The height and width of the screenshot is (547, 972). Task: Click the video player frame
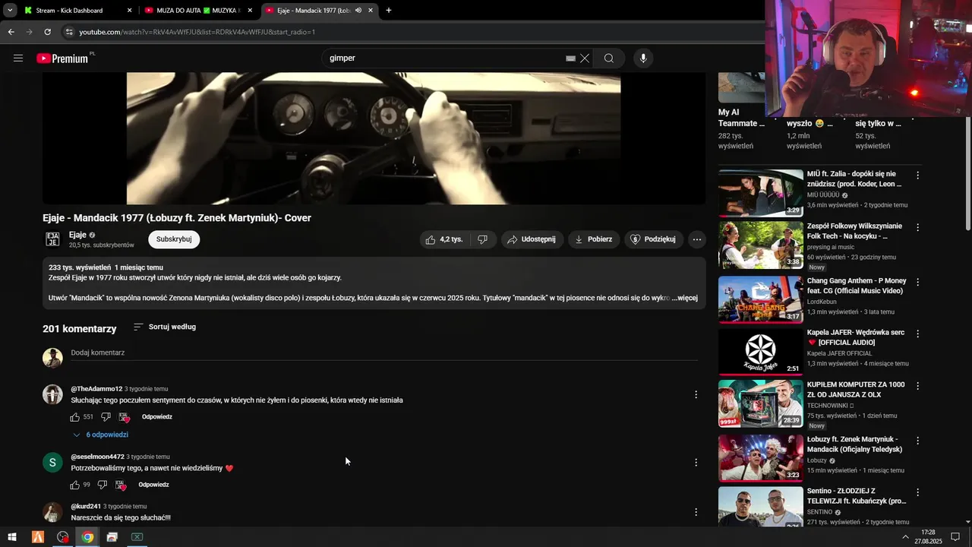click(374, 138)
